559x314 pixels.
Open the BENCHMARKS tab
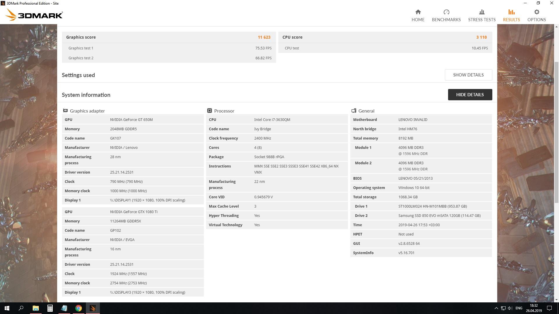click(x=446, y=16)
